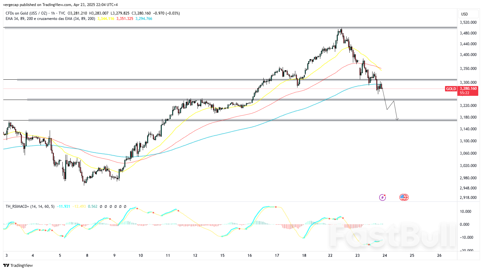The image size is (483, 271).
Task: Select the TradingView logo
Action: pyautogui.click(x=17, y=265)
